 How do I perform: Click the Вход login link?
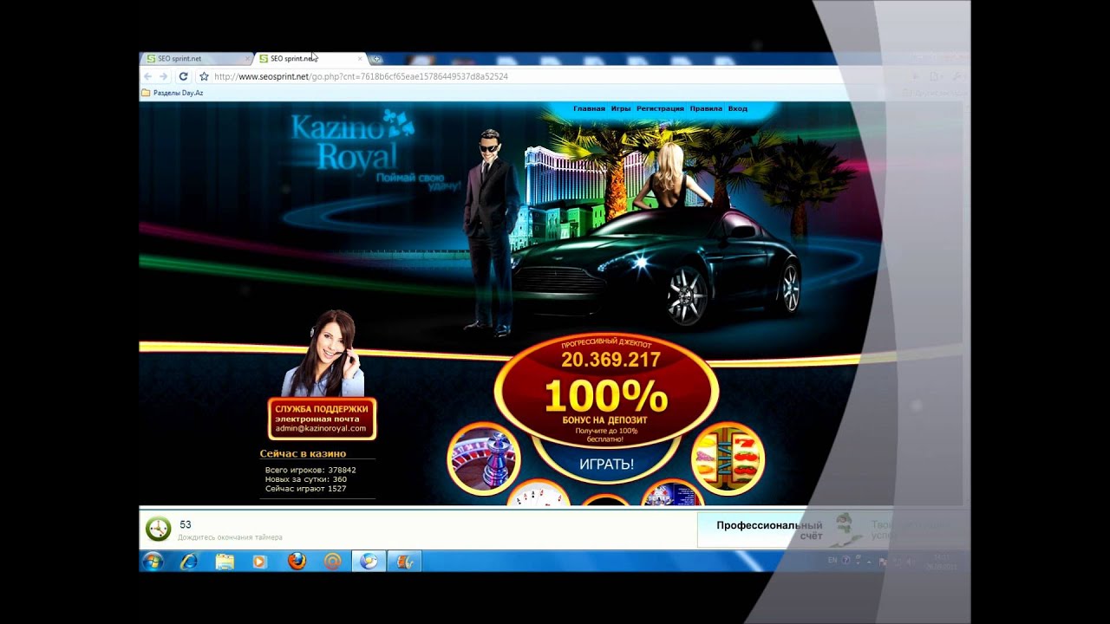pyautogui.click(x=737, y=109)
